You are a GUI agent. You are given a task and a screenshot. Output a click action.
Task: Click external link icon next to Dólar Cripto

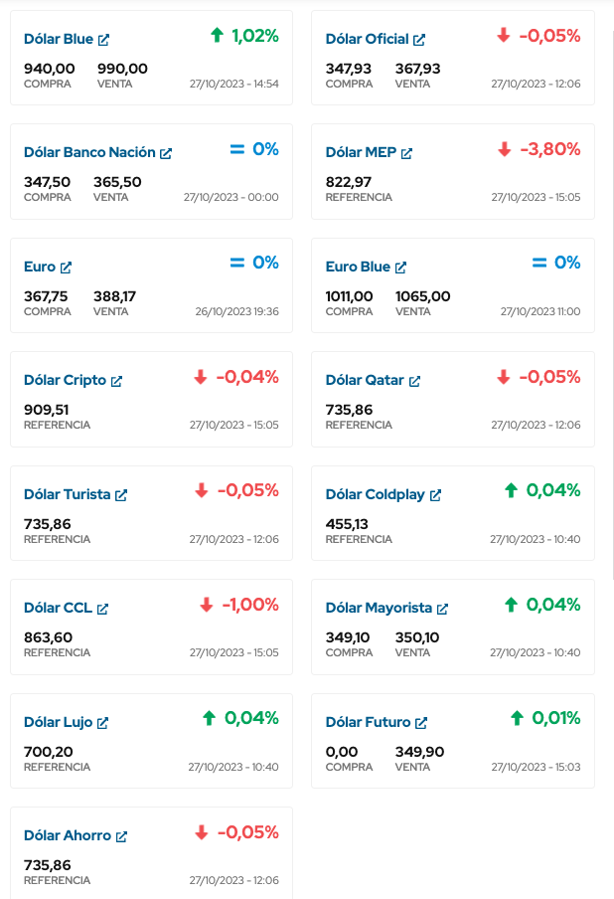click(x=116, y=381)
